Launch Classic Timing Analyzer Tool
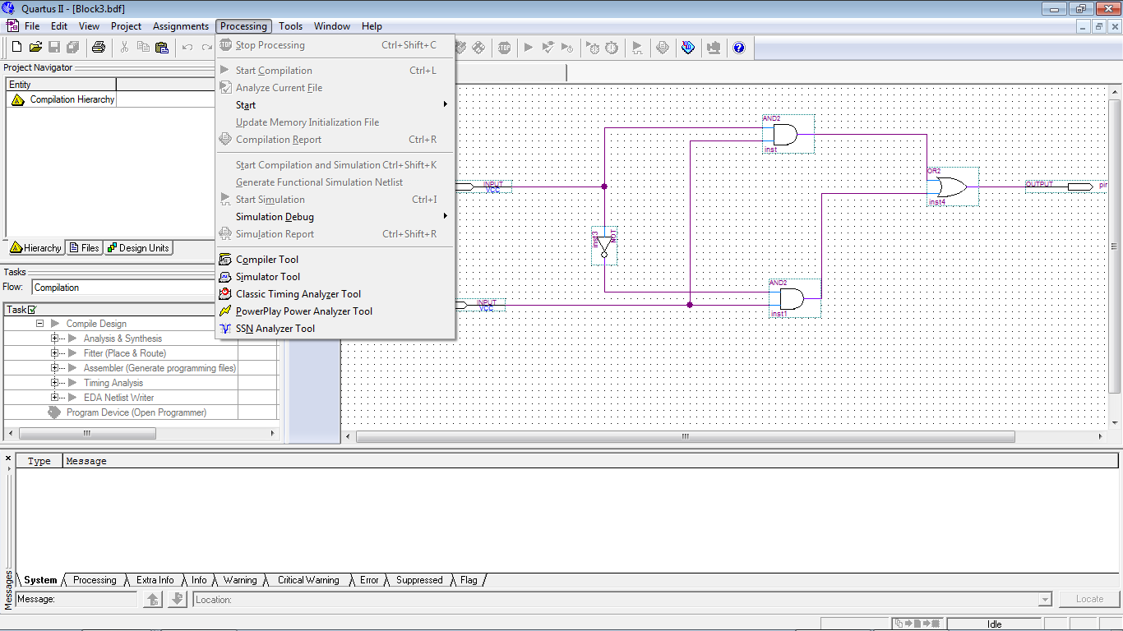 [x=298, y=294]
